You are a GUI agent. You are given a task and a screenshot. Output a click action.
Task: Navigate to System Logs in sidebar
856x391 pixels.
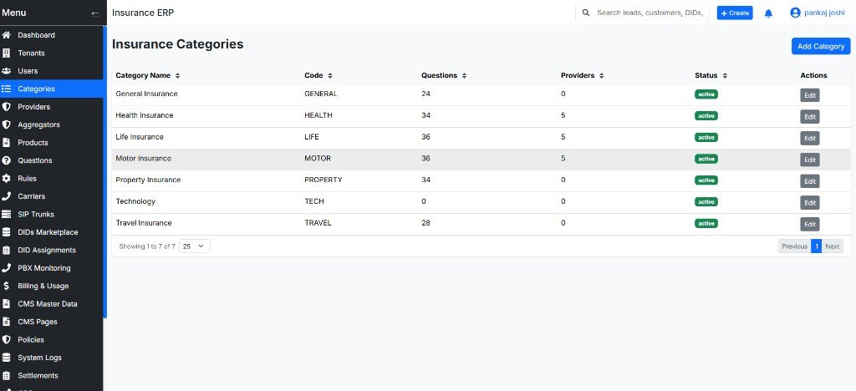51,358
